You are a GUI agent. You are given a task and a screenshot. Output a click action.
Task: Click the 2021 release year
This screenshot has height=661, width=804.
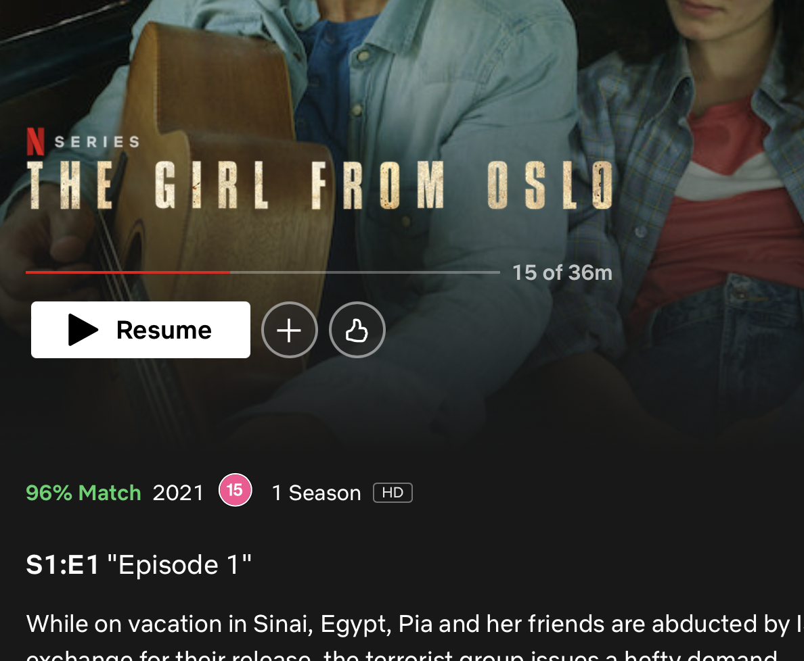click(178, 493)
